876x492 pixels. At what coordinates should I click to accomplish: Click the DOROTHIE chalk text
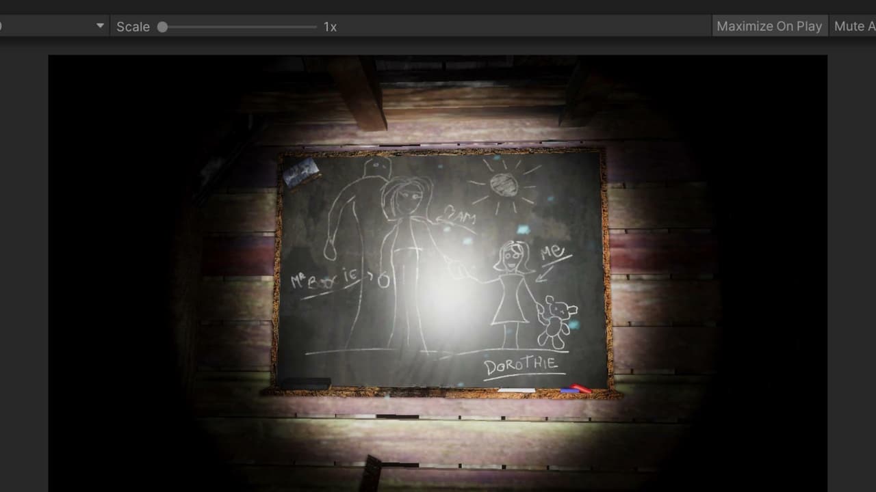click(x=522, y=366)
